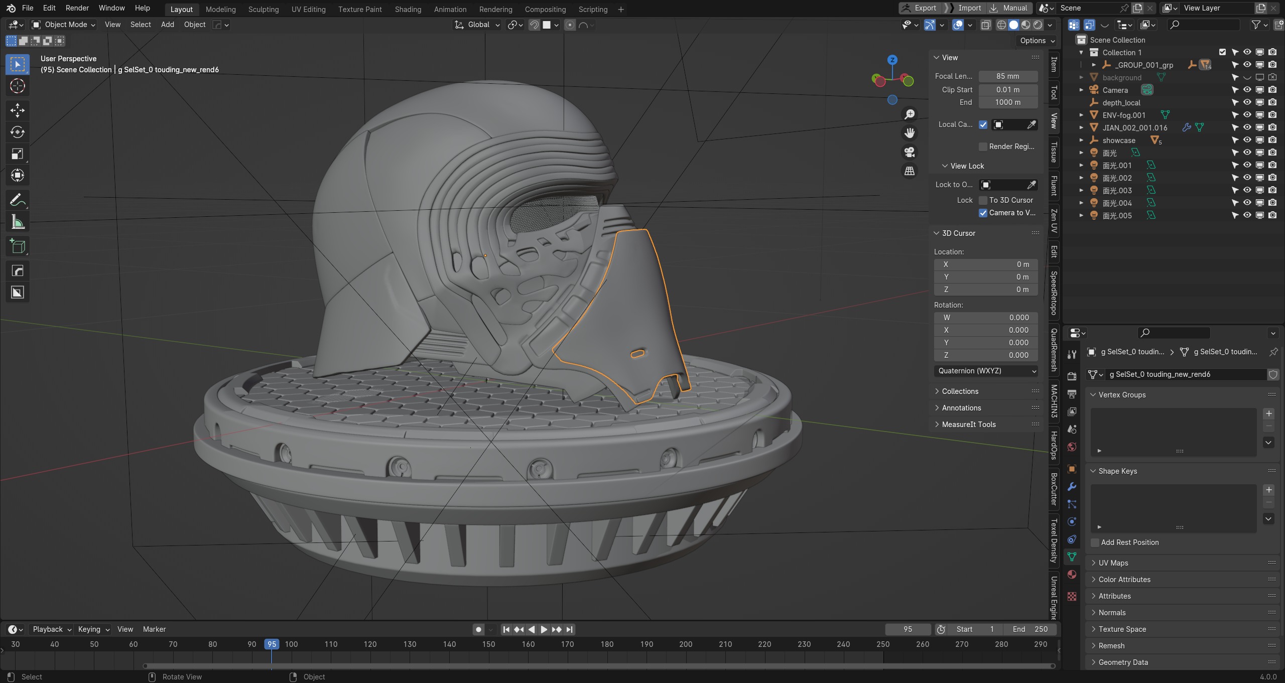1285x683 pixels.
Task: Open Playback dropdown in timeline
Action: pos(52,629)
